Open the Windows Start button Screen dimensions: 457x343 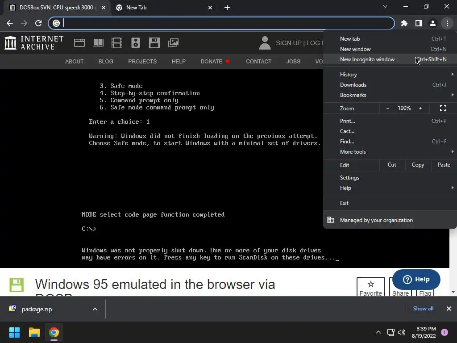point(14,332)
